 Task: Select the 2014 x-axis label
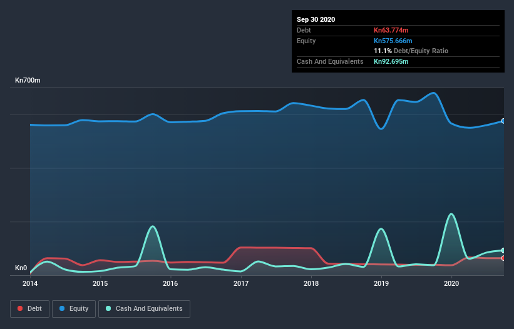[x=30, y=283]
